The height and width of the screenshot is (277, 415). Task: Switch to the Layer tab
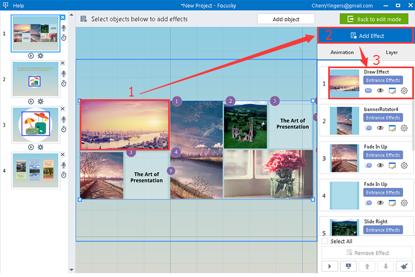click(x=392, y=52)
